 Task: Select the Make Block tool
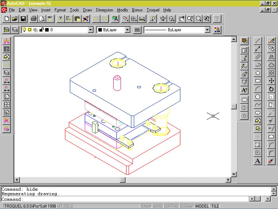pyautogui.click(x=258, y=129)
